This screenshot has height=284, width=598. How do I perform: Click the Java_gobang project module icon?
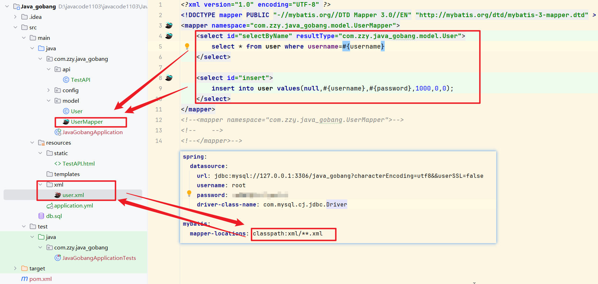[x=16, y=6]
